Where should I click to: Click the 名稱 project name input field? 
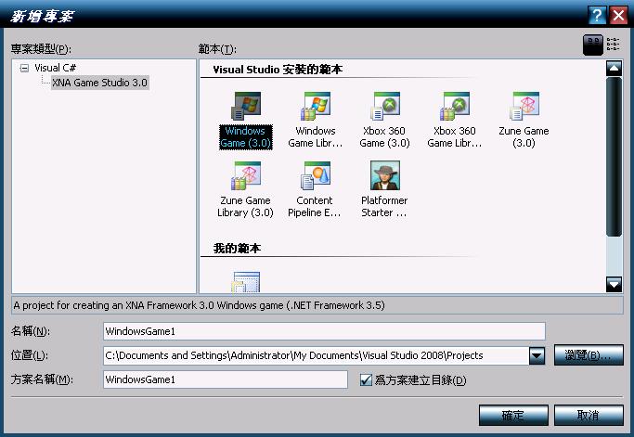324,331
